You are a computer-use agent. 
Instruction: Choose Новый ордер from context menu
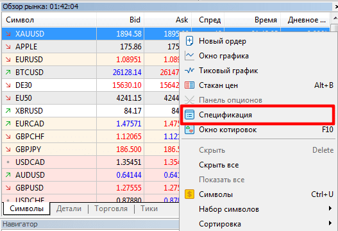258,41
